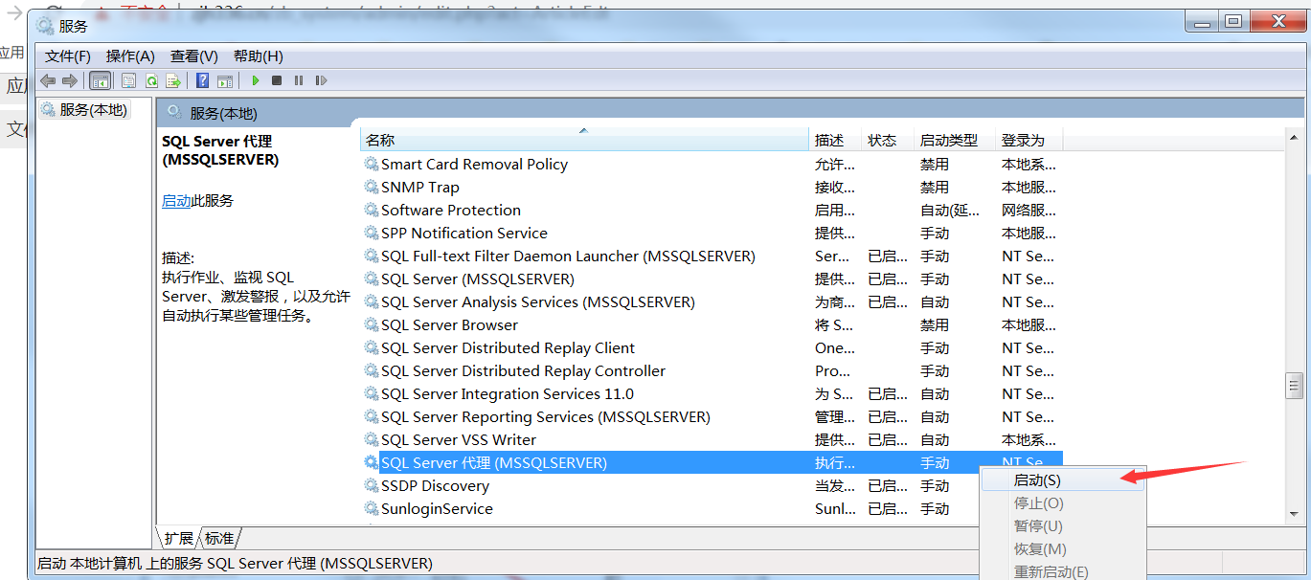Maximize the Services window
The height and width of the screenshot is (580, 1311).
(x=1233, y=21)
